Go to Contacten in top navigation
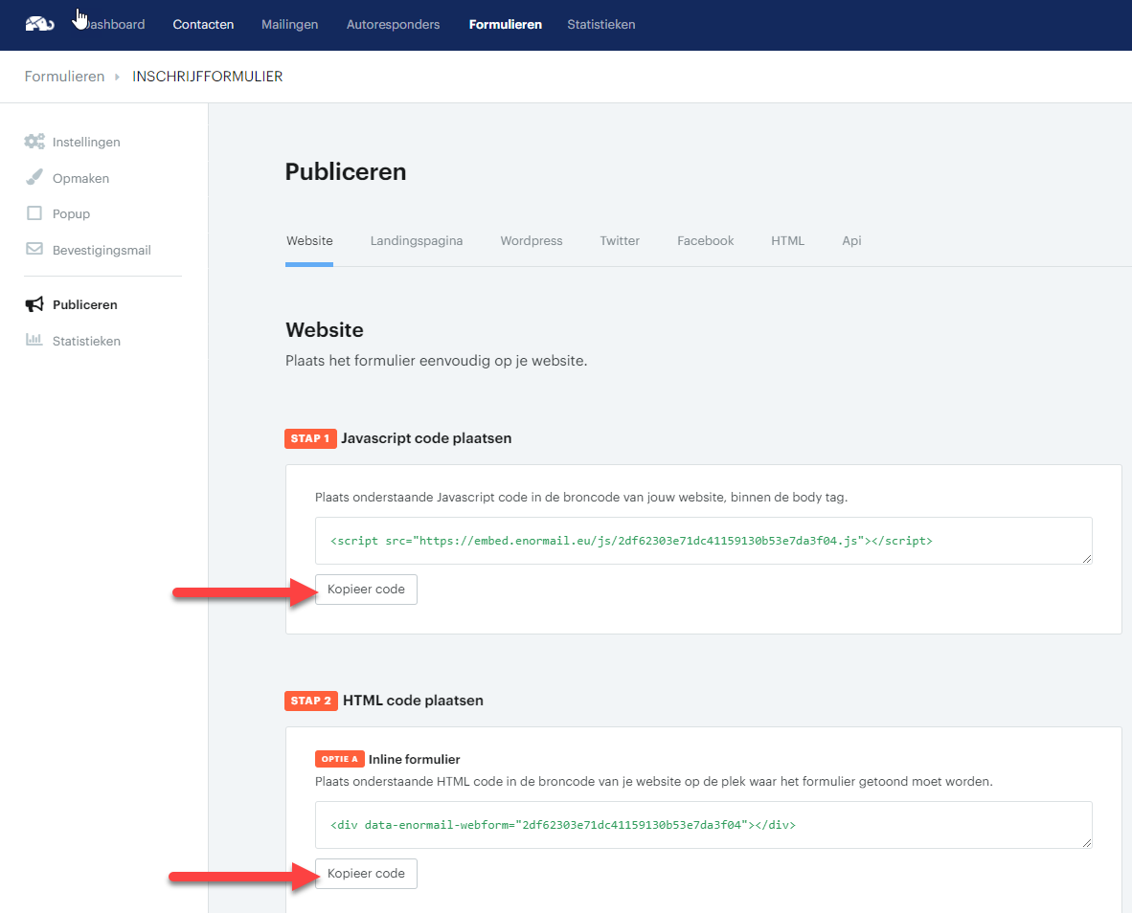1132x913 pixels. [203, 25]
